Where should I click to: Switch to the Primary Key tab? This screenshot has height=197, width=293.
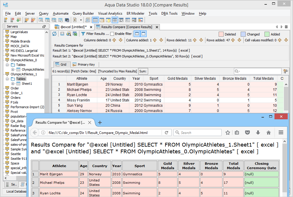pyautogui.click(x=83, y=64)
